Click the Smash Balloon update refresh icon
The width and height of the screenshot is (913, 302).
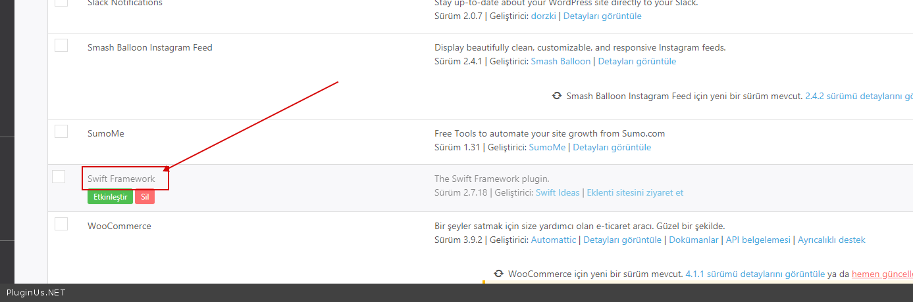click(x=557, y=96)
